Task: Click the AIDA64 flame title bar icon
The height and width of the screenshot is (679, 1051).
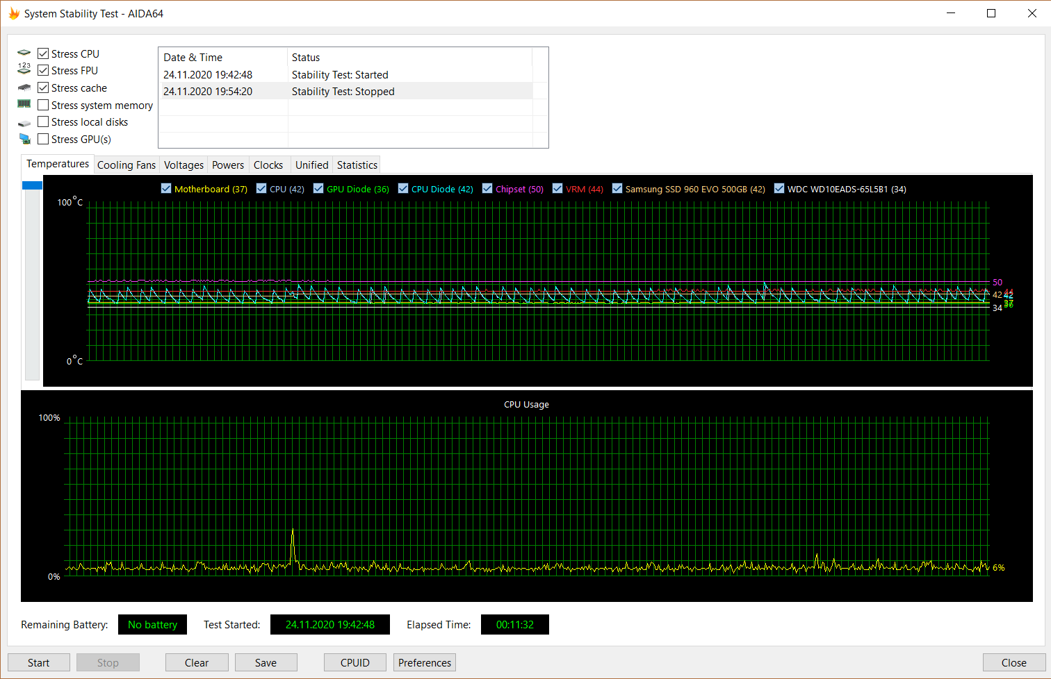Action: point(14,13)
